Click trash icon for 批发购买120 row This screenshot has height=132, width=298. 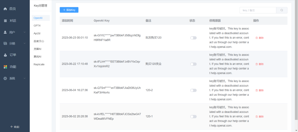point(257,38)
